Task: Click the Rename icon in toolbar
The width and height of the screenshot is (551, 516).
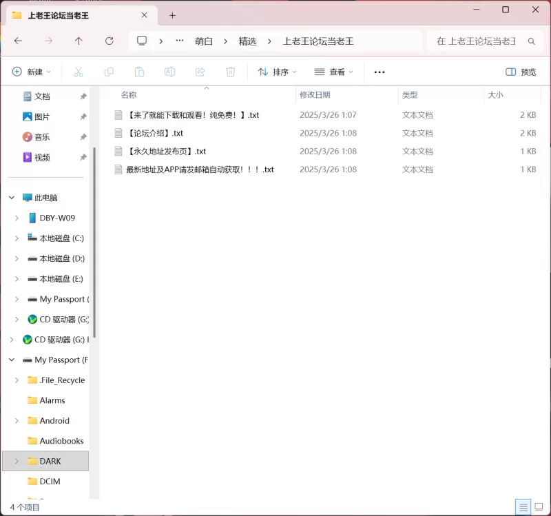Action: [x=169, y=72]
